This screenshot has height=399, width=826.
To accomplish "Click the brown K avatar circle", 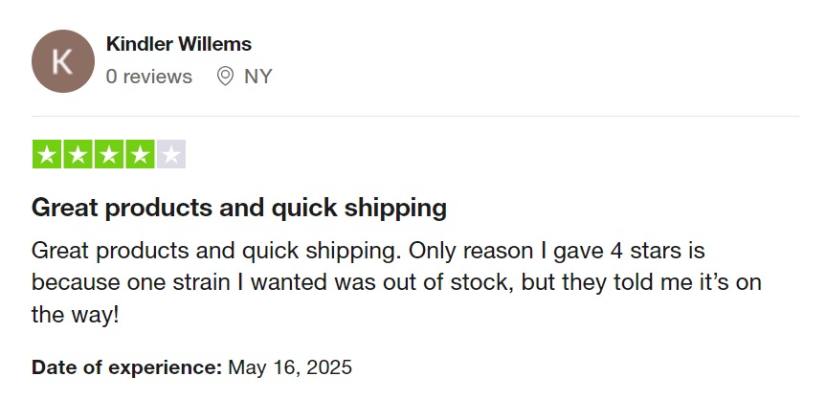I will point(62,61).
